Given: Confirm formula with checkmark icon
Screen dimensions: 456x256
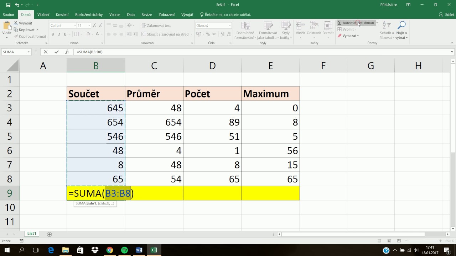Looking at the screenshot, I should (x=56, y=52).
